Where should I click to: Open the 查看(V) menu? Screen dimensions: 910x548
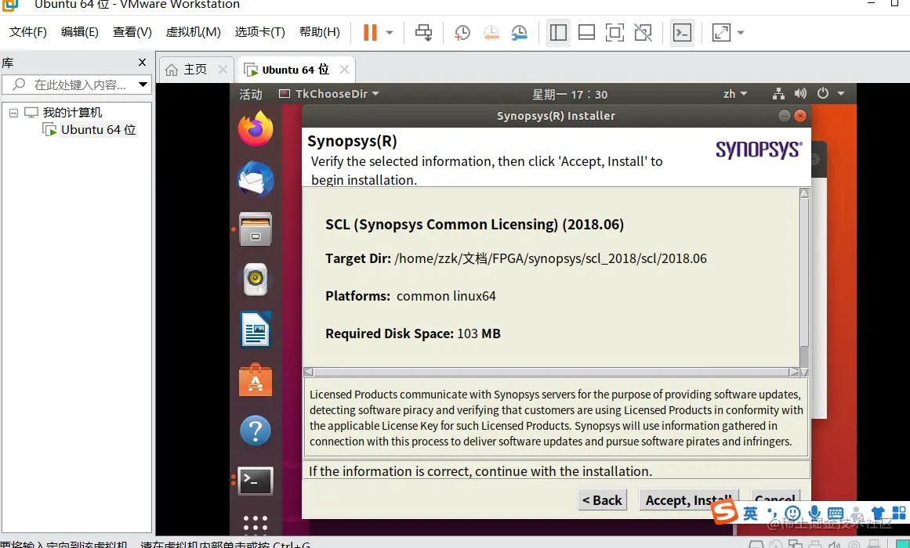[x=132, y=32]
